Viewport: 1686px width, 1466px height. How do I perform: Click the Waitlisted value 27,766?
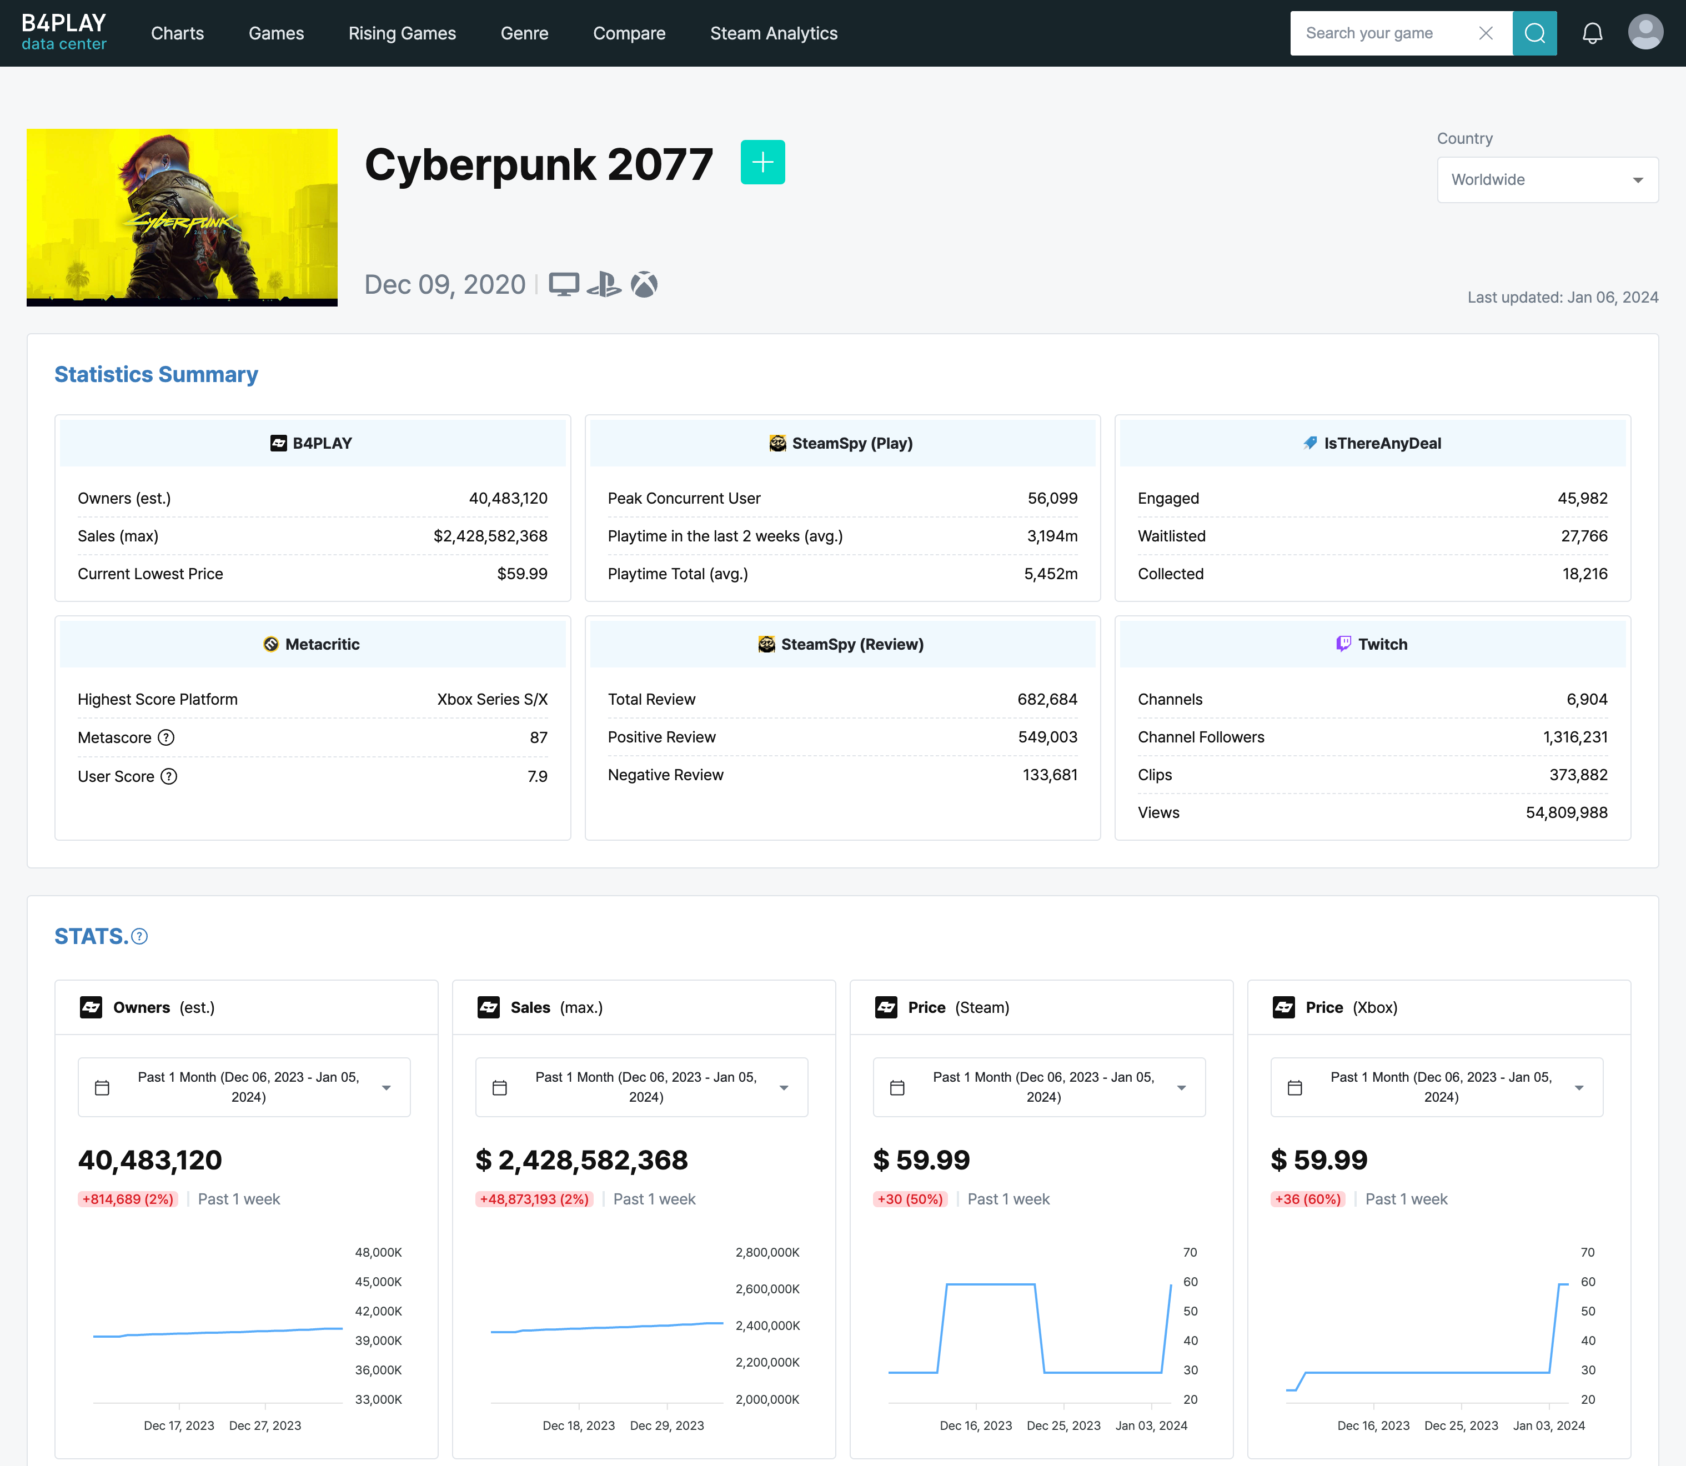[1584, 536]
